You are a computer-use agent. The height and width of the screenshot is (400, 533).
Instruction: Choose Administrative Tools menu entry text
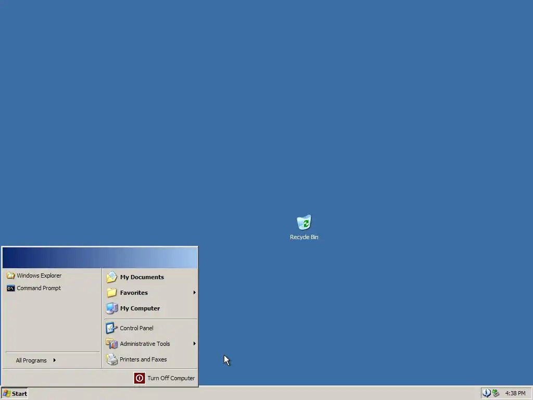[145, 344]
